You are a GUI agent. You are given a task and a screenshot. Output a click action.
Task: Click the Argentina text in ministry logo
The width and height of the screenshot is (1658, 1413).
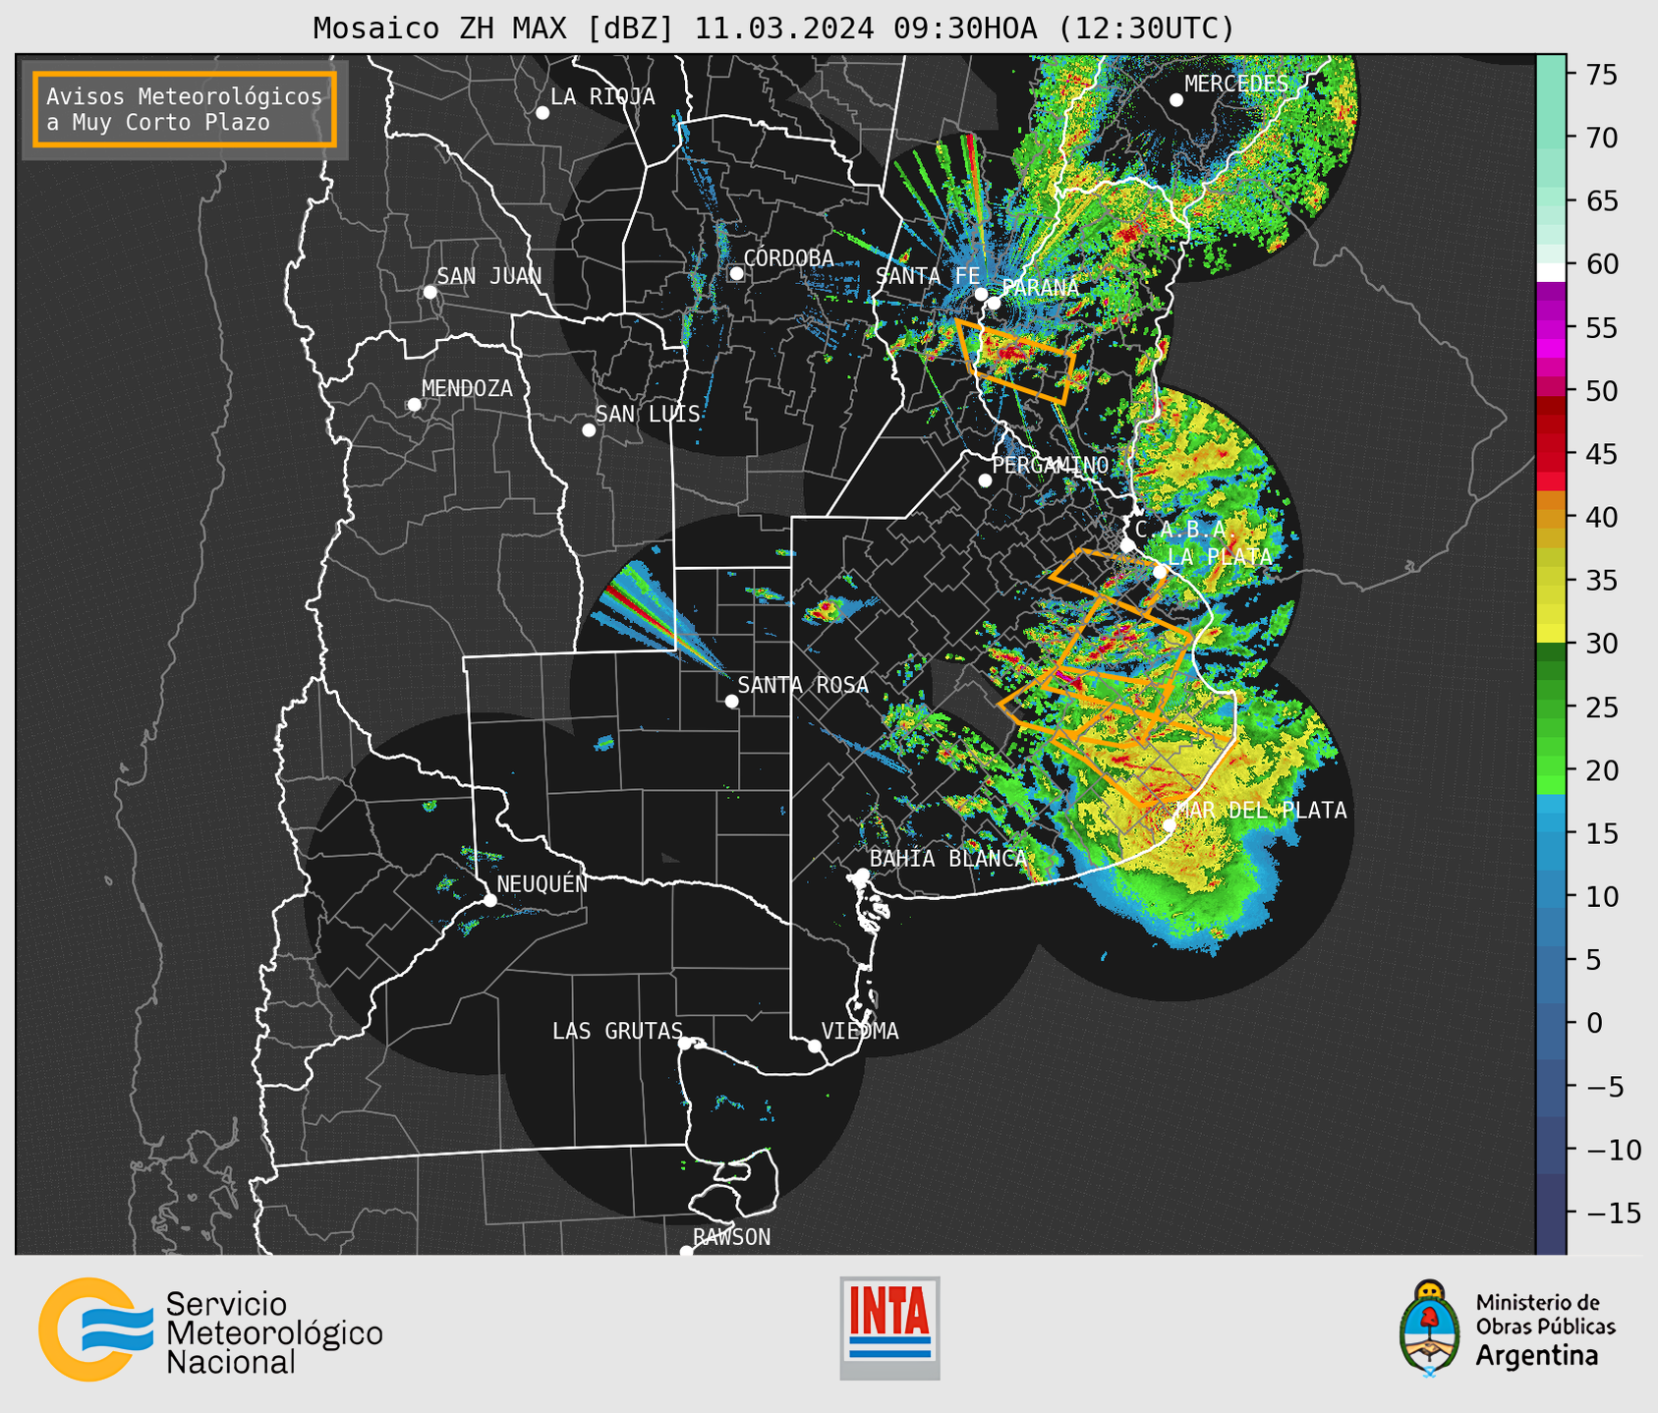pos(1537,1356)
